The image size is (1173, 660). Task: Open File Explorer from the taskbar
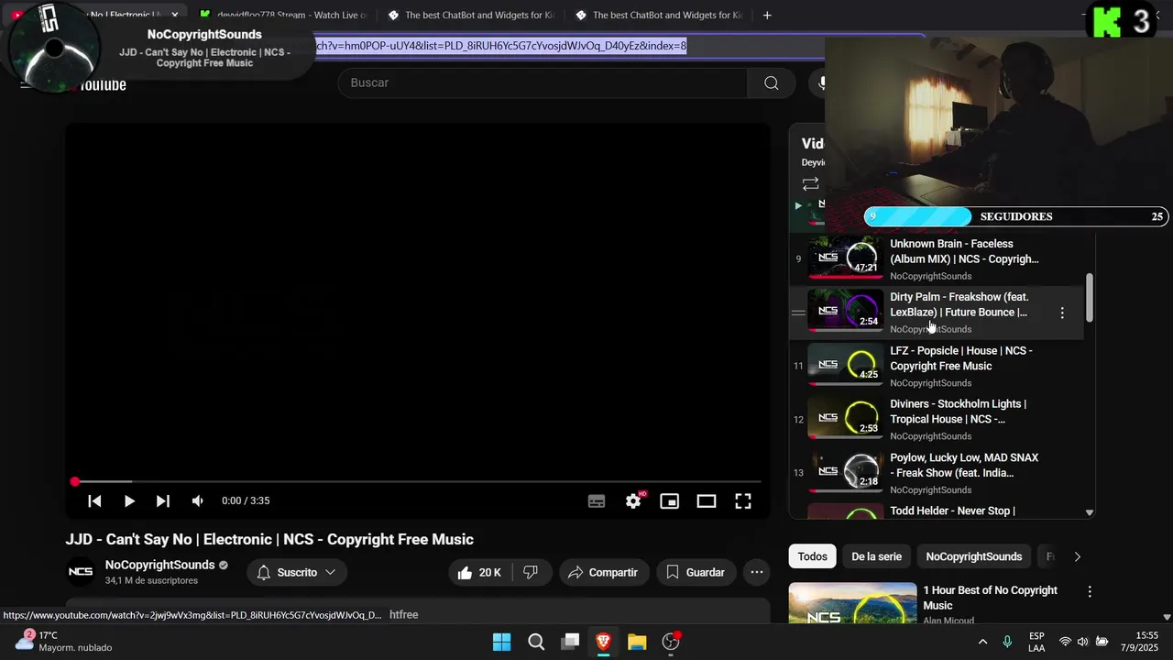(637, 642)
